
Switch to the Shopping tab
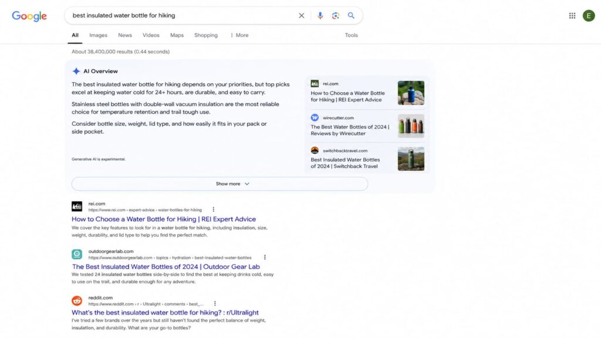206,35
